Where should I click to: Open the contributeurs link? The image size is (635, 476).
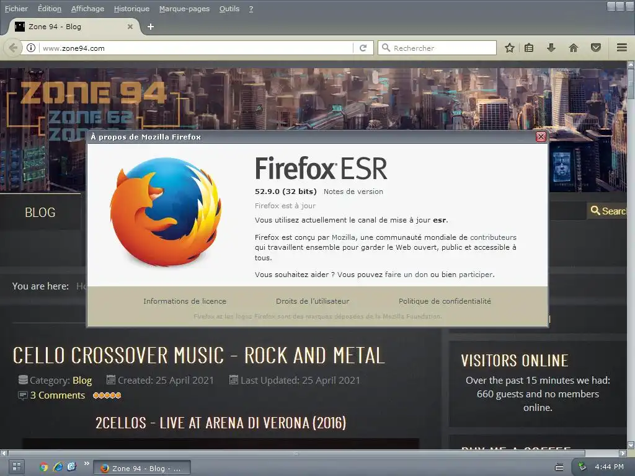(493, 237)
